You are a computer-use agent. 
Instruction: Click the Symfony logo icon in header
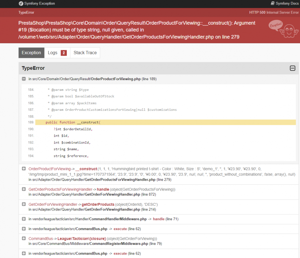click(x=21, y=3)
